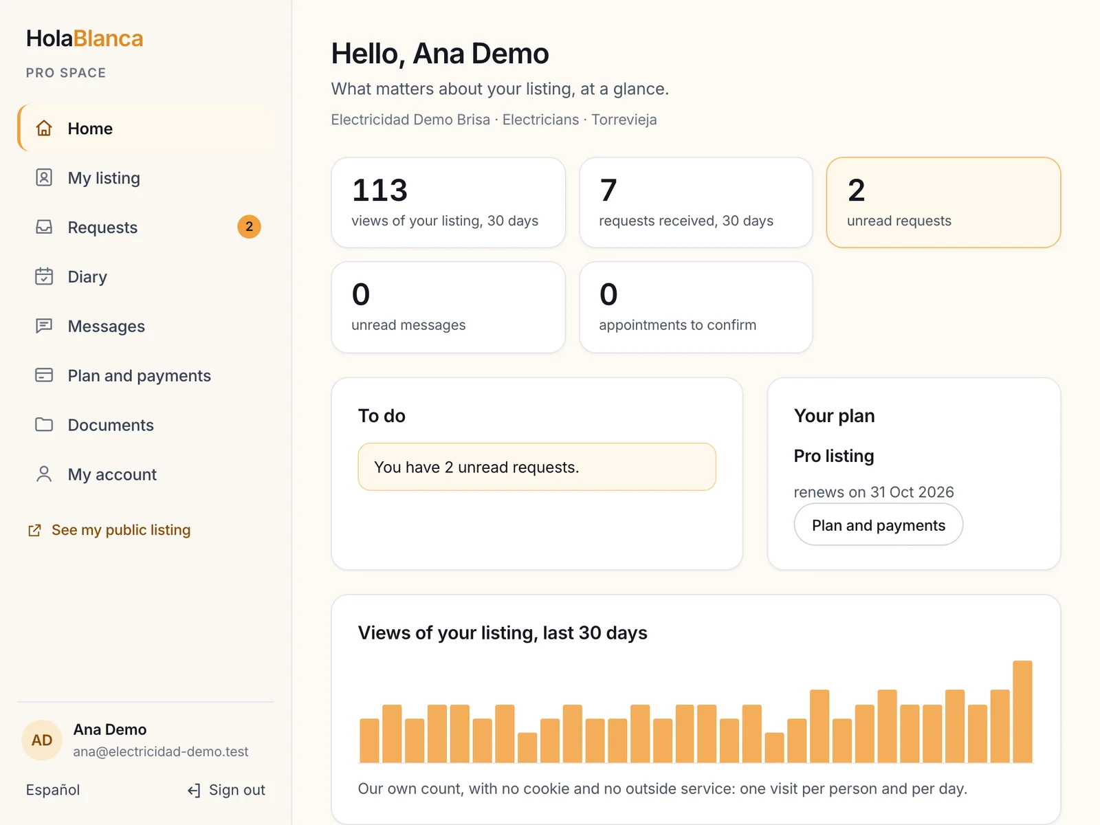Screen dimensions: 1100x825
Task: Click the HolaBlanca logo
Action: [x=85, y=38]
